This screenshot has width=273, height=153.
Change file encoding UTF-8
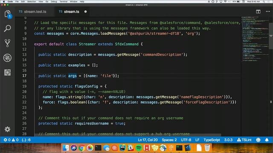pyautogui.click(x=186, y=140)
